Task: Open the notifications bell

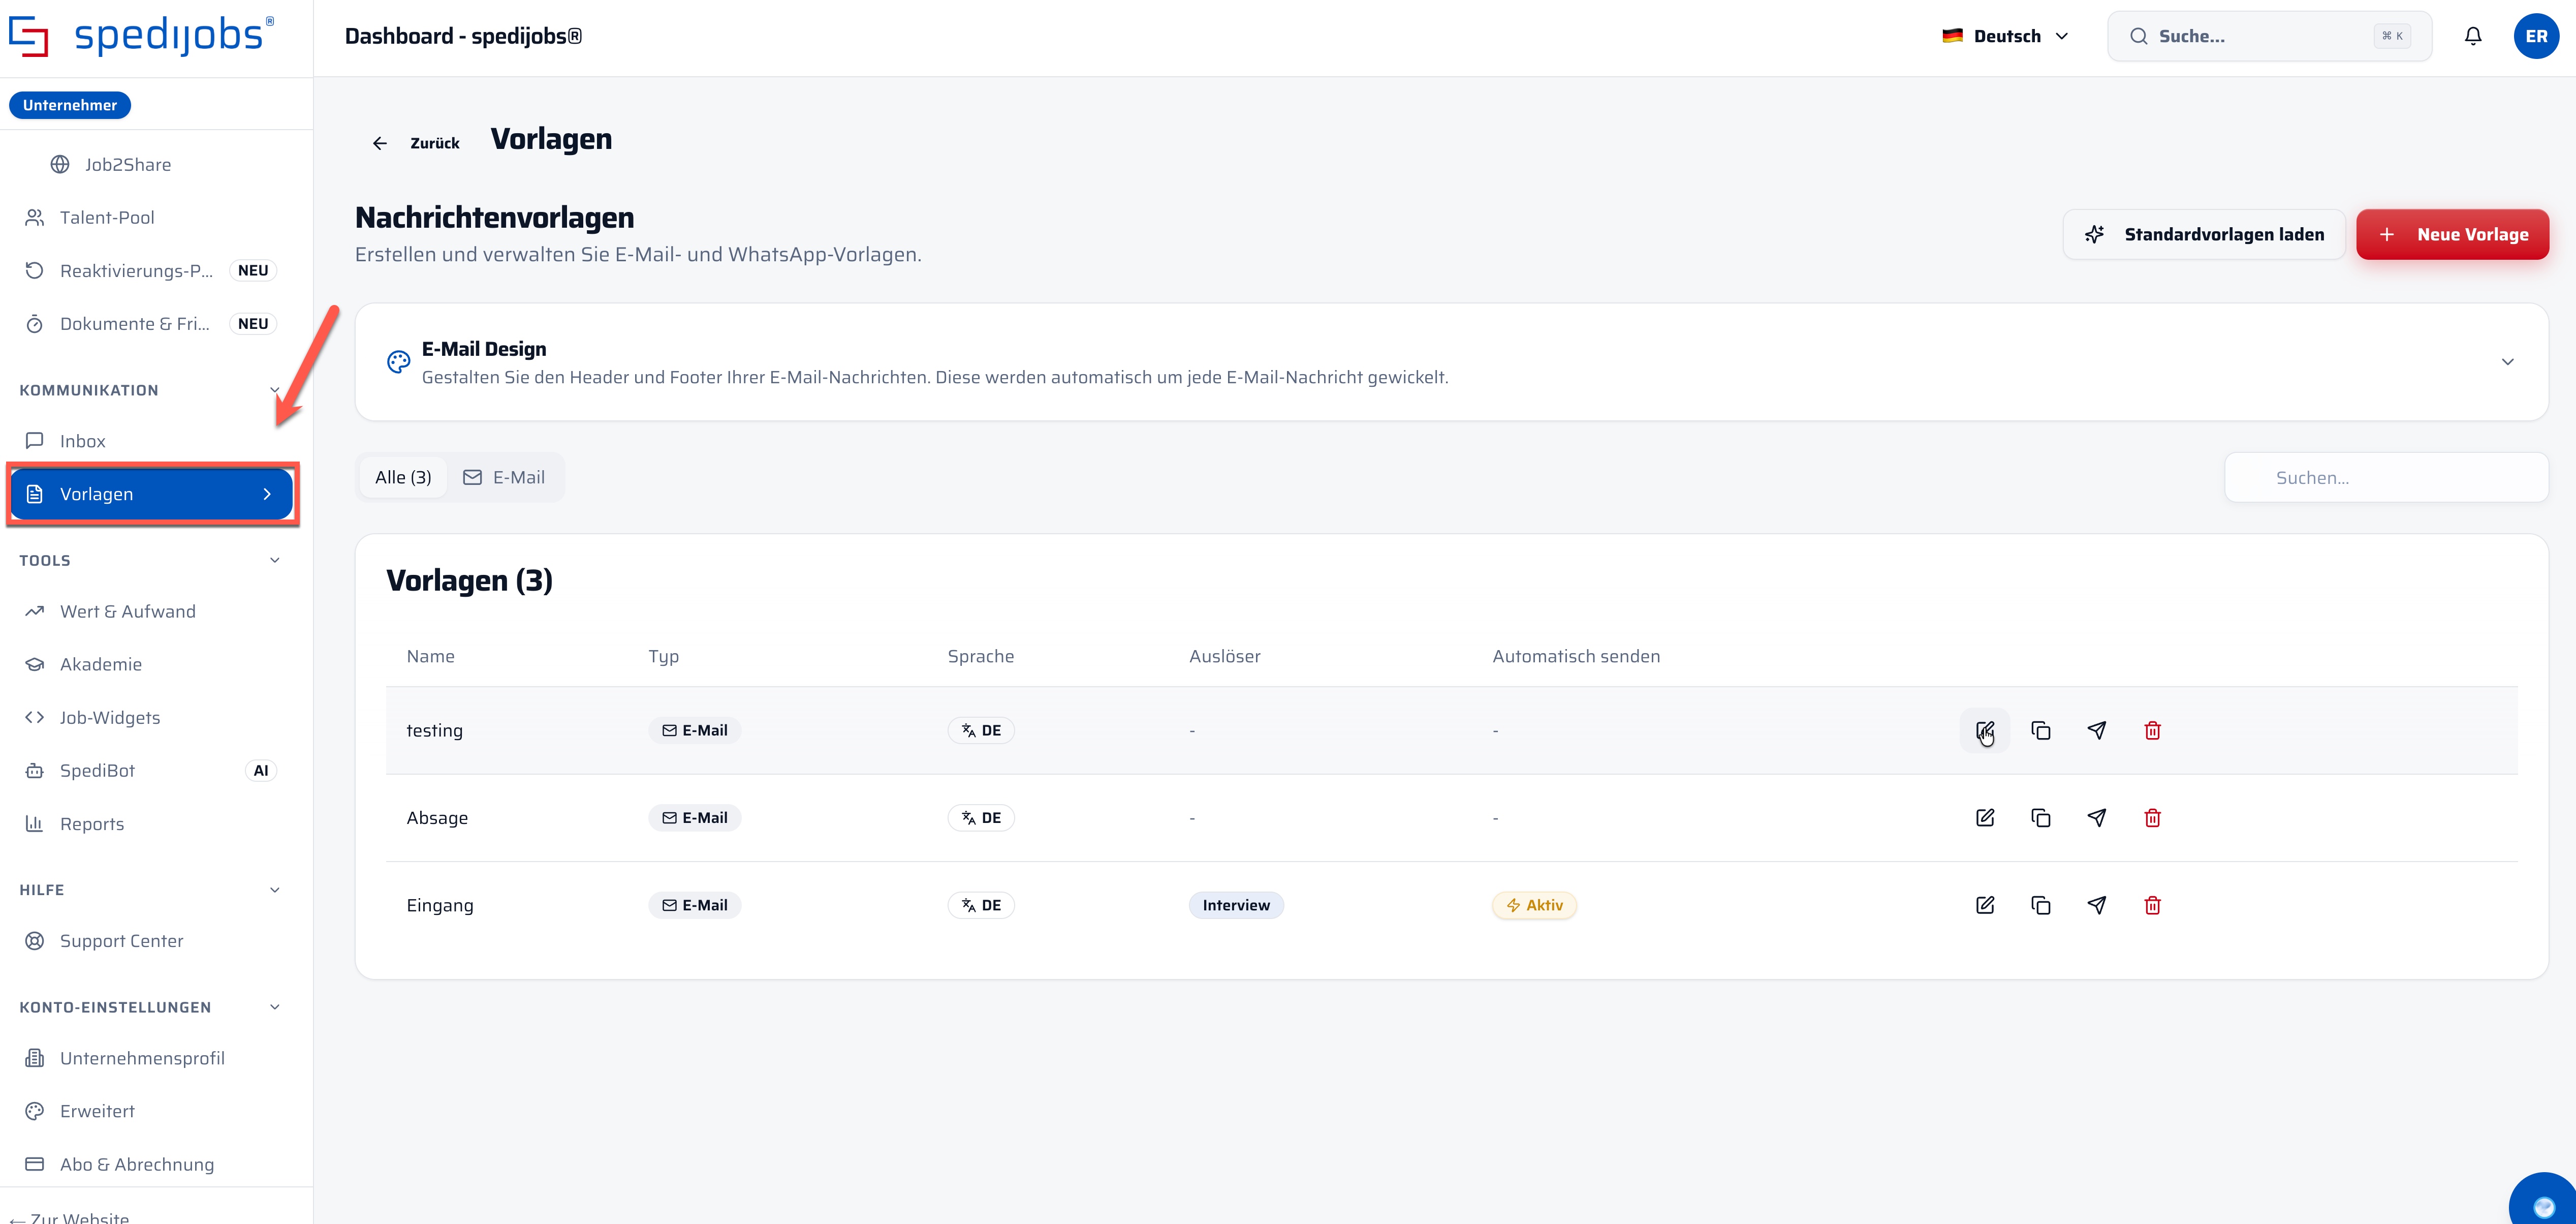Action: click(2473, 36)
